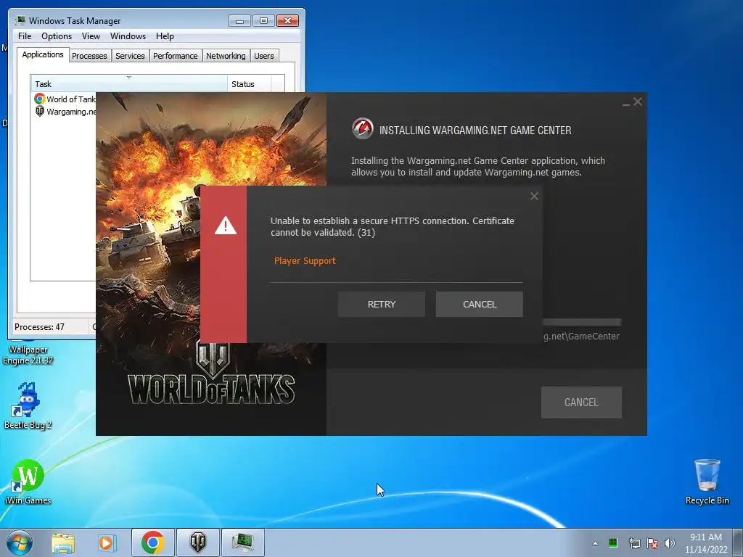Click the large CANCEL button in installer
743x557 pixels.
(x=581, y=402)
